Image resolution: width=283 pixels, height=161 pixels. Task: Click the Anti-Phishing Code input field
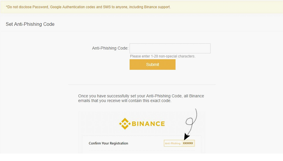170,48
